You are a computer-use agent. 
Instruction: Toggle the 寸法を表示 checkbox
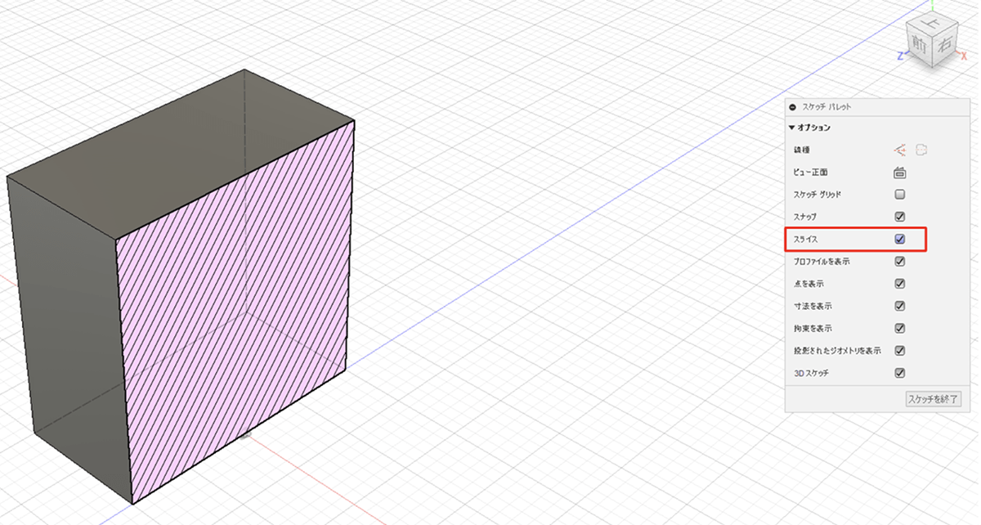point(900,306)
